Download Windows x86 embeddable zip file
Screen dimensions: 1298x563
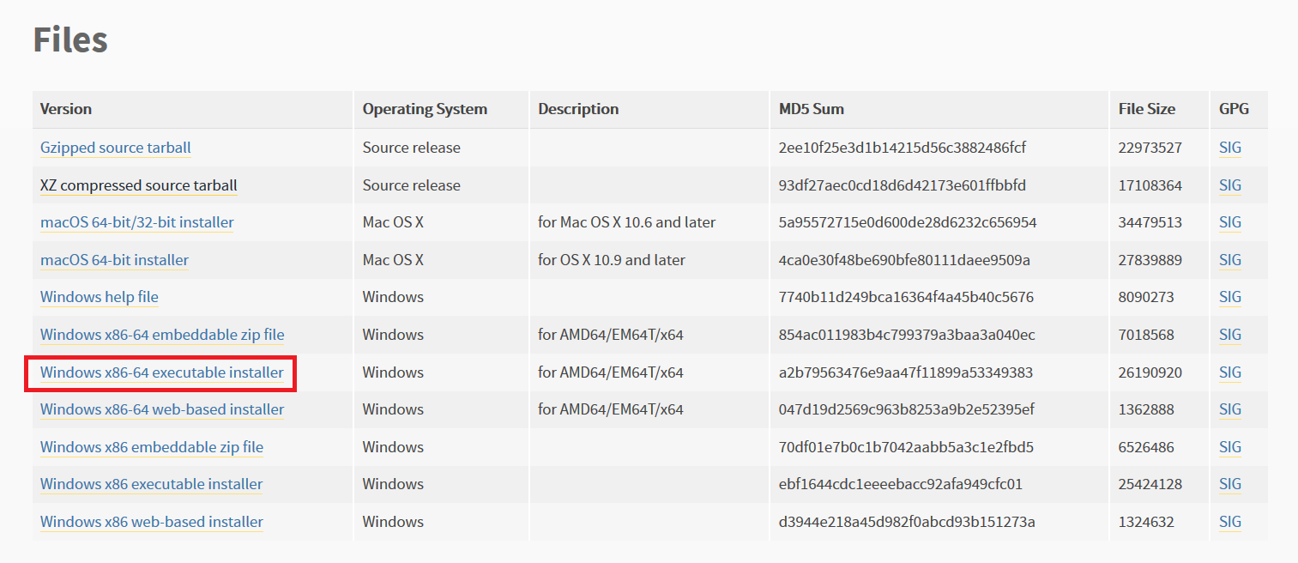[152, 447]
